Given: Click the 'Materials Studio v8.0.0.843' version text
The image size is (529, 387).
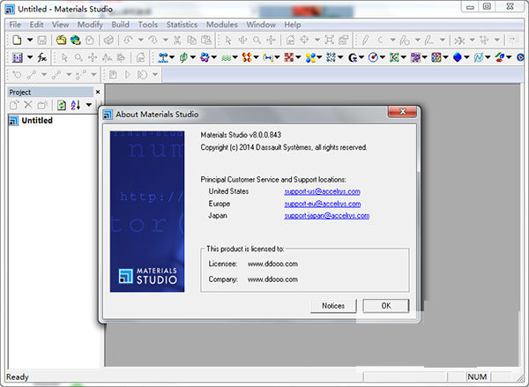Looking at the screenshot, I should coord(241,135).
